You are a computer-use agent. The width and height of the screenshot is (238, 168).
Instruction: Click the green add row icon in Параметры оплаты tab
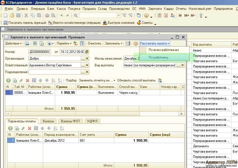tap(10, 129)
